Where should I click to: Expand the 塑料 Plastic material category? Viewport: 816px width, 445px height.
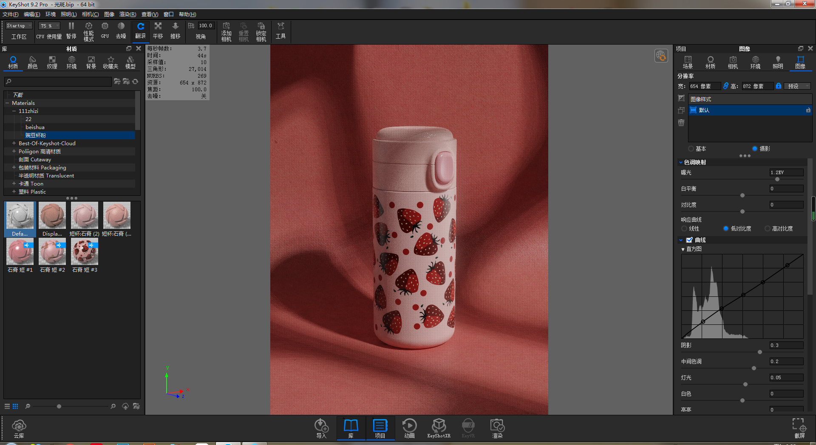[13, 192]
